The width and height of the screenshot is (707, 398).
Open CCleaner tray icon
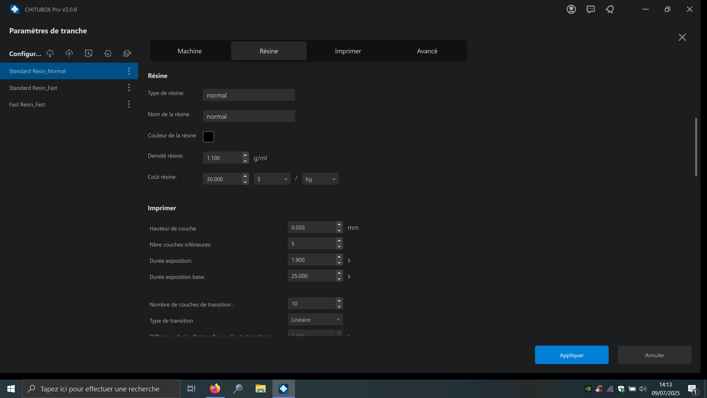point(599,389)
